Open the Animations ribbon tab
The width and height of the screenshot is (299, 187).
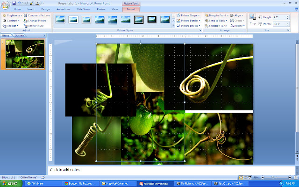[63, 9]
